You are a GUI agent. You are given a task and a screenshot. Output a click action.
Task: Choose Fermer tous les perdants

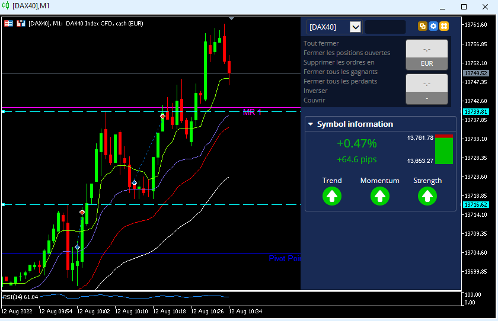pyautogui.click(x=340, y=81)
